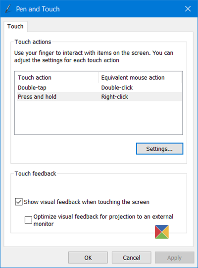Click the Pen and Touch title text

click(x=38, y=9)
